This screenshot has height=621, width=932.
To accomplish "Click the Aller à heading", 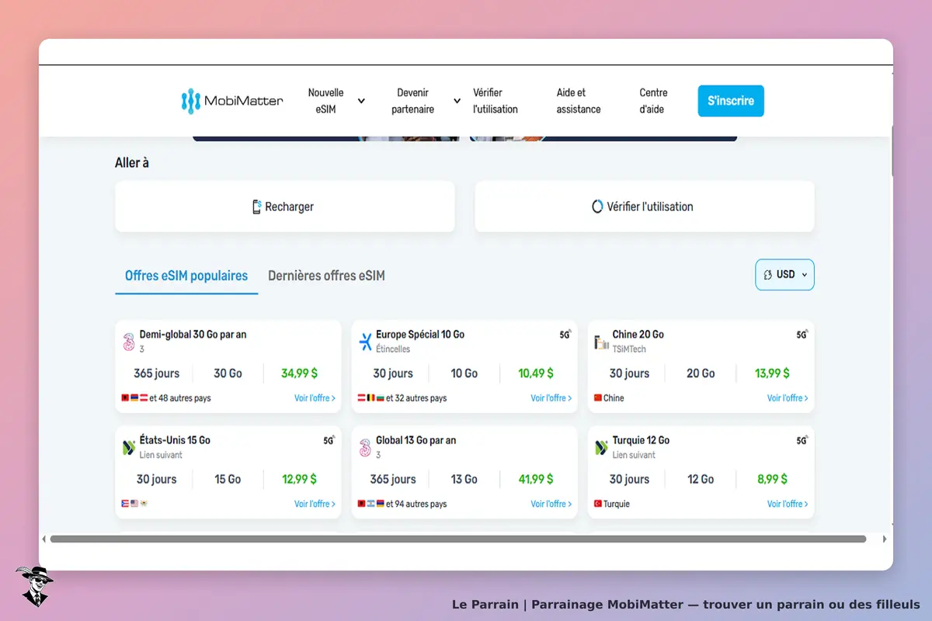I will click(132, 163).
